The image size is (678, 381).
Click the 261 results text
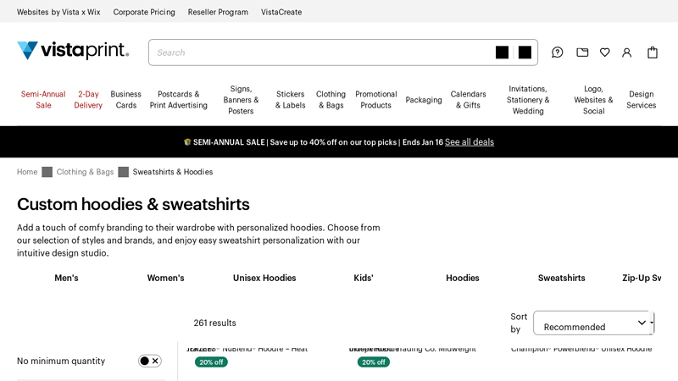[x=215, y=323]
